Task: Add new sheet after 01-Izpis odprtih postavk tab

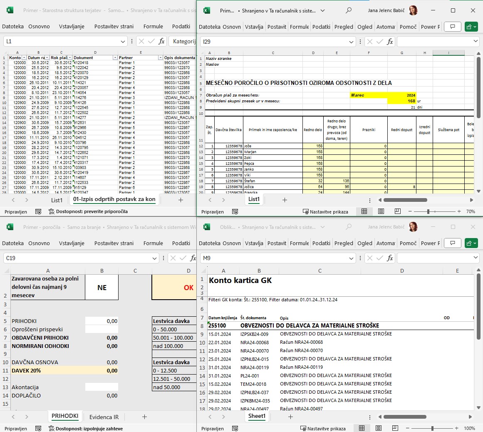Action: [181, 200]
